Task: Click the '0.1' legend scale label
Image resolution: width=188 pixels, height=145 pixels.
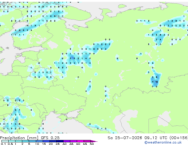Action: pos(3,144)
